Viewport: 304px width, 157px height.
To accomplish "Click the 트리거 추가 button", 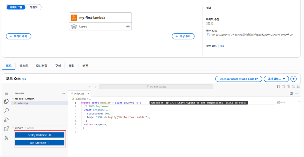I will tap(19, 36).
